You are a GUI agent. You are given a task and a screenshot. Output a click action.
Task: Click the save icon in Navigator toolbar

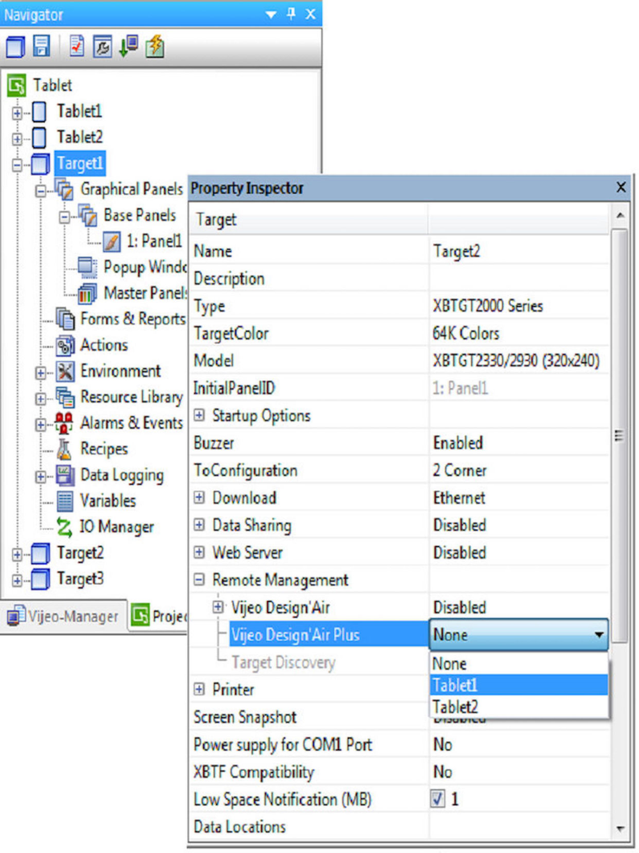tap(42, 46)
